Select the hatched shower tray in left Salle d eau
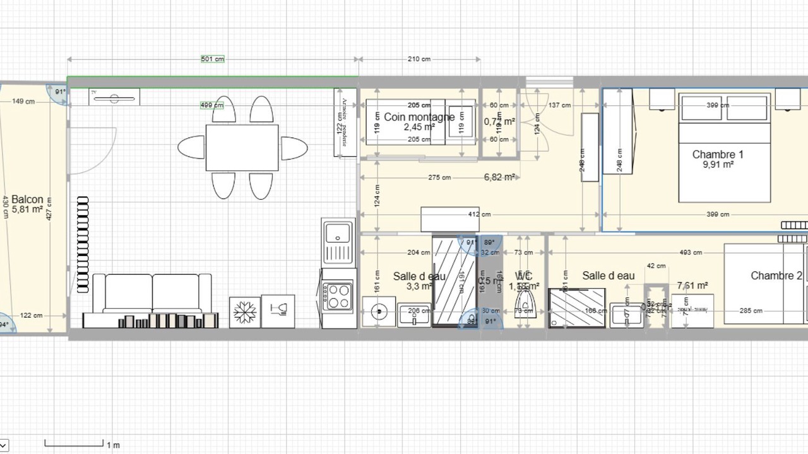 [454, 281]
